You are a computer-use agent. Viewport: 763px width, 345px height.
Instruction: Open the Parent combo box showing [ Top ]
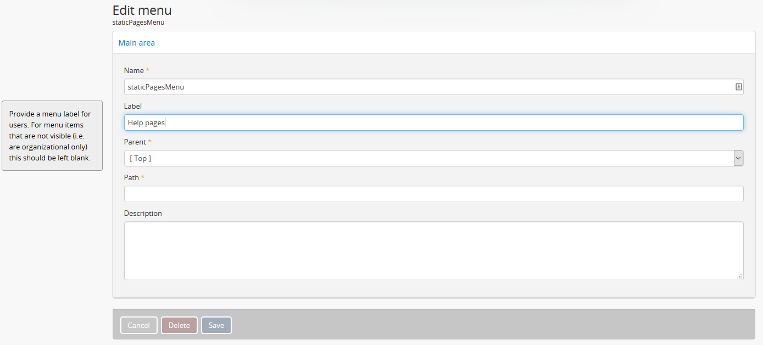(428, 158)
